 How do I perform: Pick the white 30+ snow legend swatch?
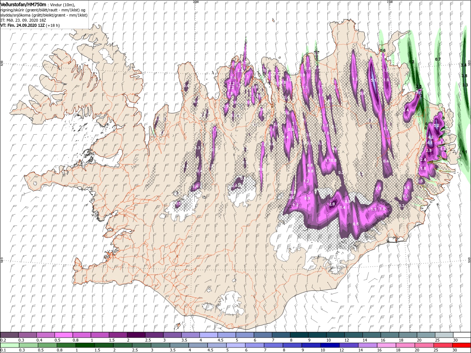click(462, 335)
